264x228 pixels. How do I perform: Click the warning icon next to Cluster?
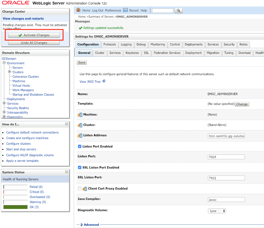tap(80, 125)
